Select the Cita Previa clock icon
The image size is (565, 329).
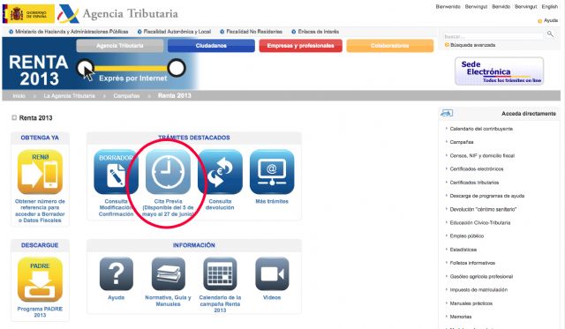(168, 172)
